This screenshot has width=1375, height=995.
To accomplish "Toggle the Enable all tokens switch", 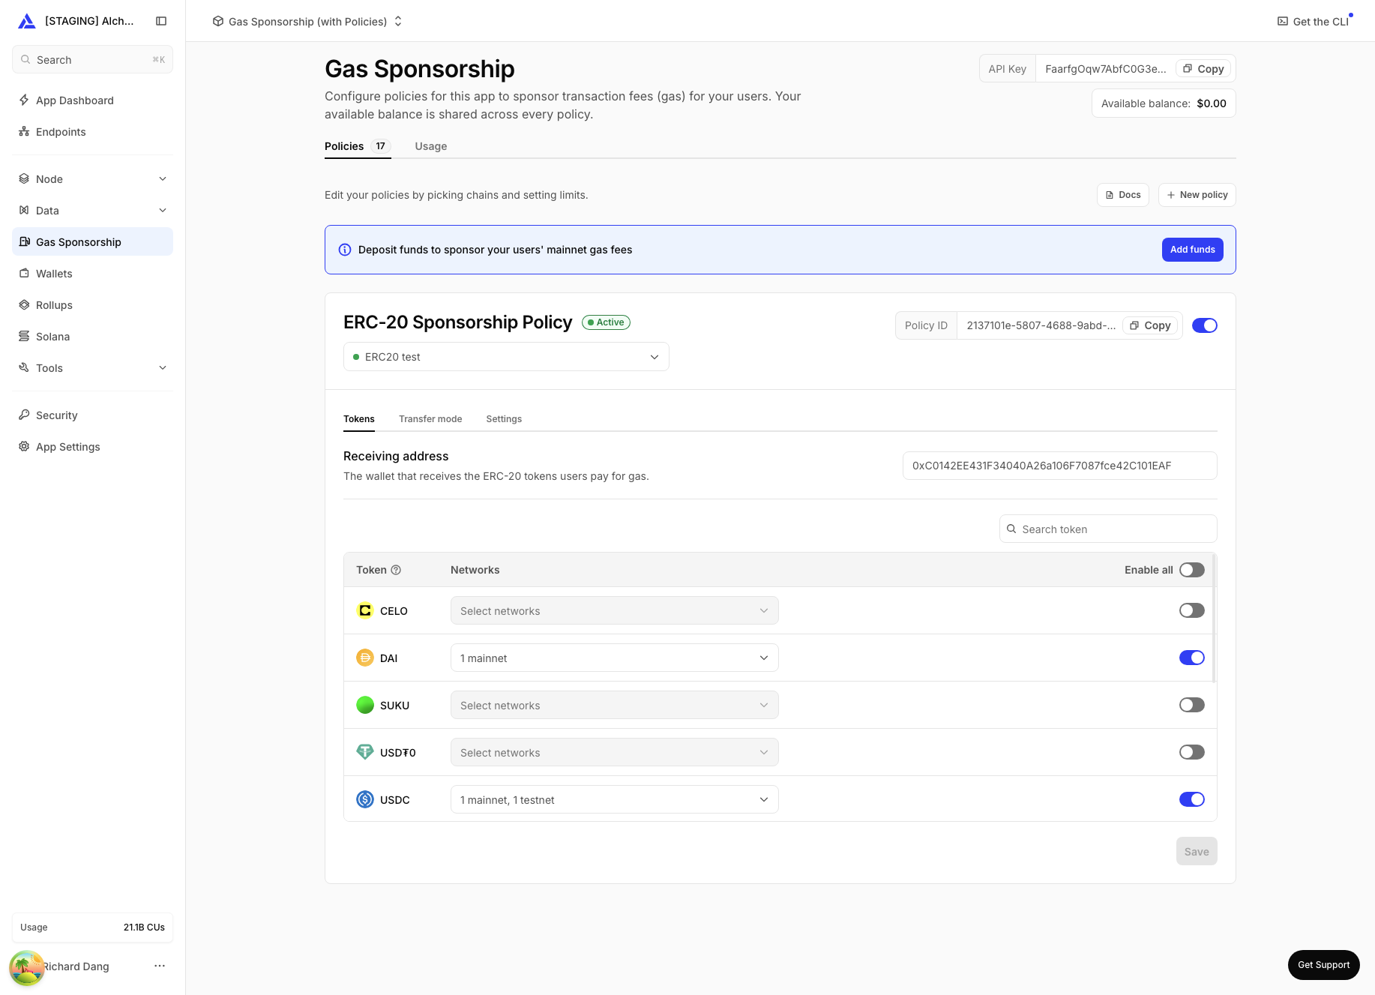I will coord(1192,570).
